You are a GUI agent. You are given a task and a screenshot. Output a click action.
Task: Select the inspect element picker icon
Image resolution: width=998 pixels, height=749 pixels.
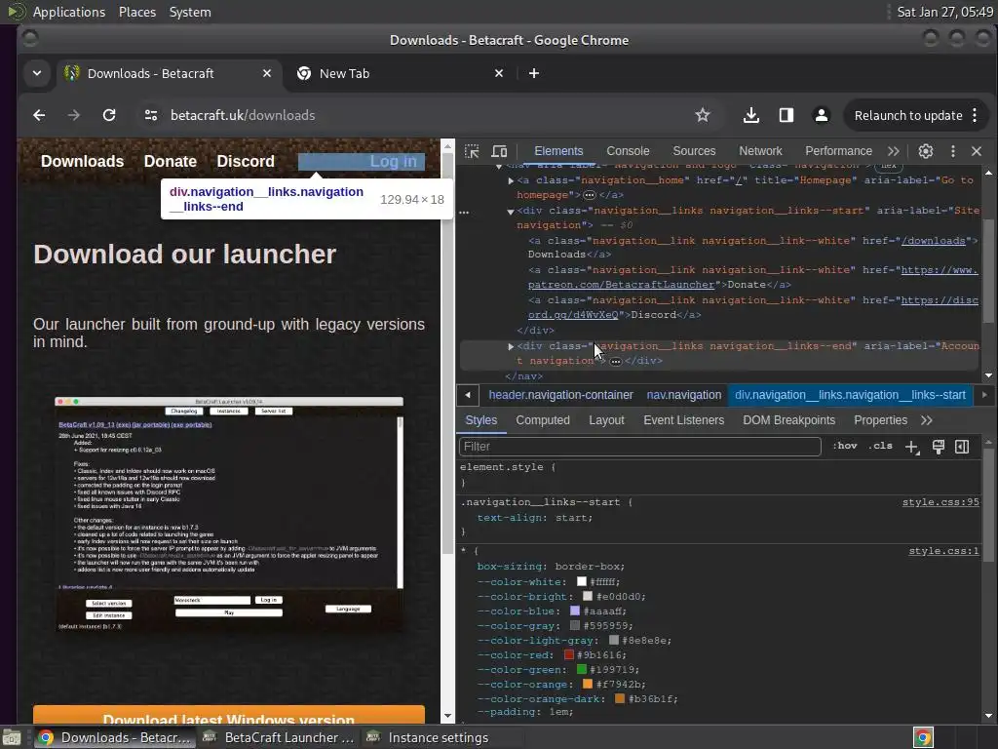pyautogui.click(x=472, y=151)
